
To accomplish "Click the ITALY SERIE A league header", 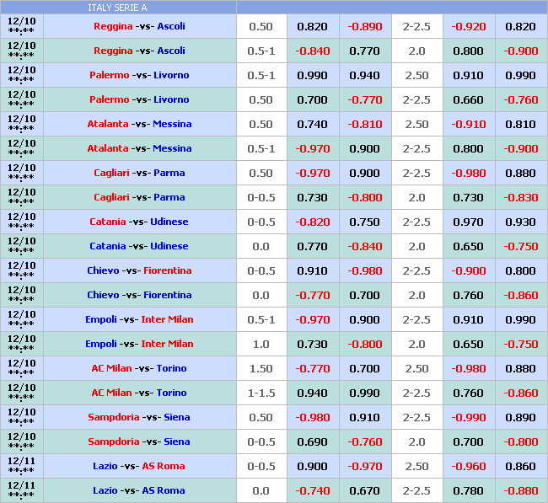I will [x=118, y=8].
